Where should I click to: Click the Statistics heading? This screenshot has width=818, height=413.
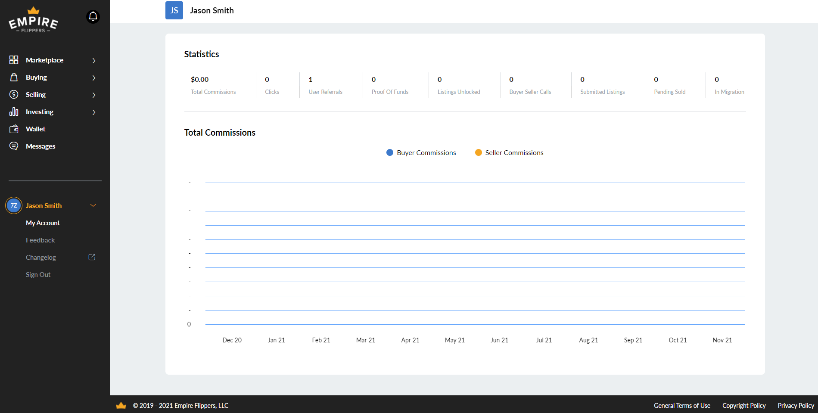pos(202,54)
